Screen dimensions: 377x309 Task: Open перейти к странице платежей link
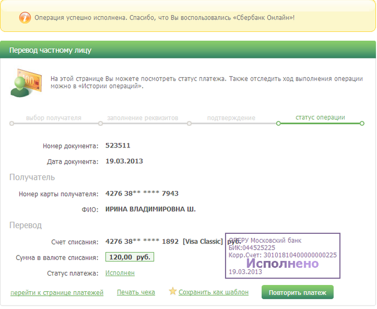pyautogui.click(x=57, y=292)
